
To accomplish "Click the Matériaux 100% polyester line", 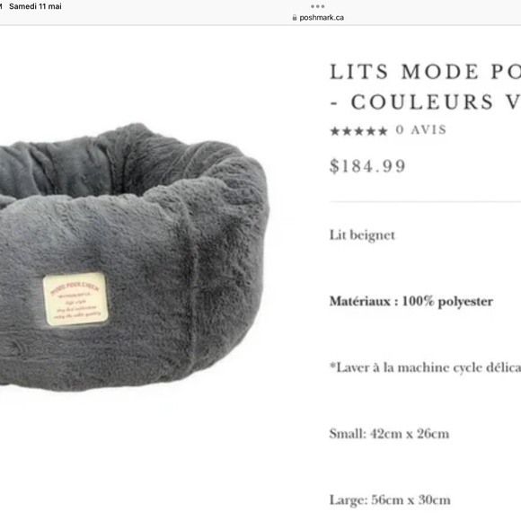I will [x=411, y=301].
